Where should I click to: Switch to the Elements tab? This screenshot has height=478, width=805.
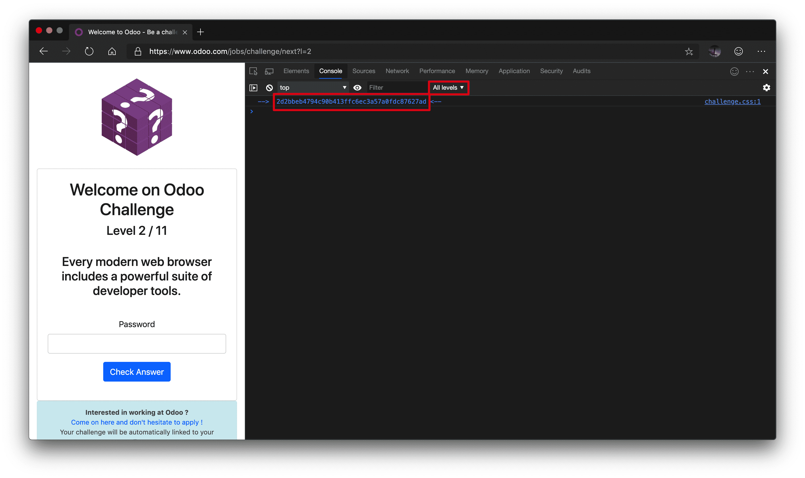296,71
